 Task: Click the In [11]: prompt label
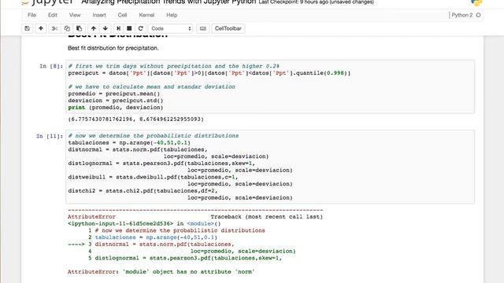pos(50,136)
